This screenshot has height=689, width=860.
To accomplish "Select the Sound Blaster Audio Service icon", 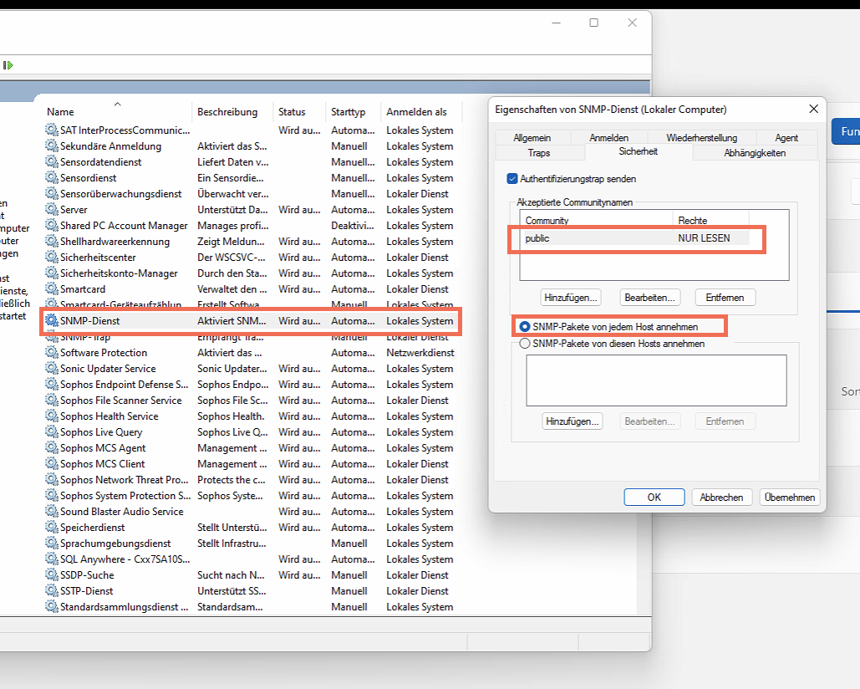I will tap(52, 512).
